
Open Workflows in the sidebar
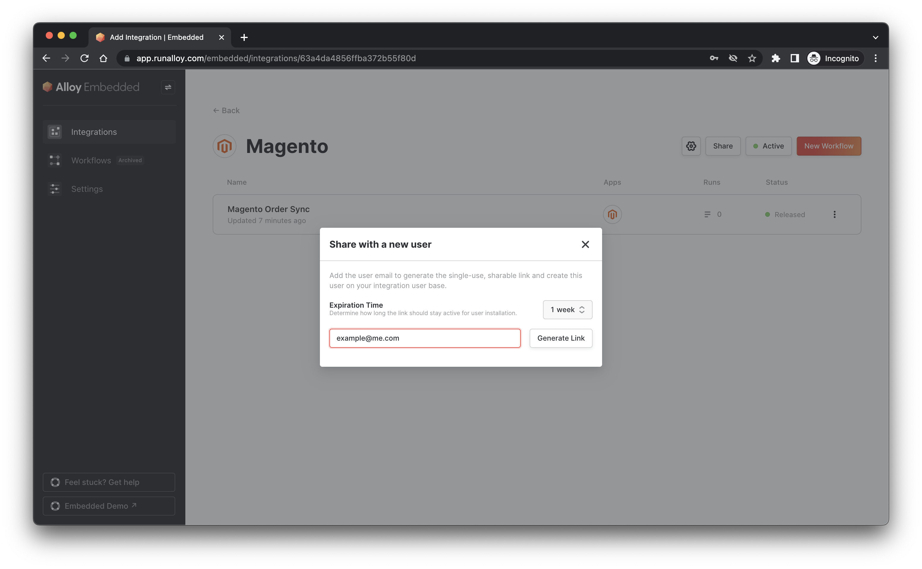click(x=91, y=160)
